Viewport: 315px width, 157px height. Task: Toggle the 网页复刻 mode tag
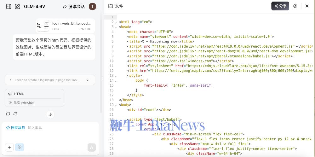16,128
